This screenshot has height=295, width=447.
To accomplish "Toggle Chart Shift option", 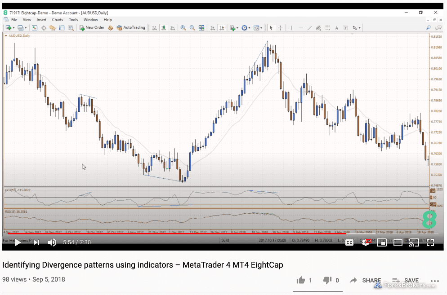I will [222, 28].
